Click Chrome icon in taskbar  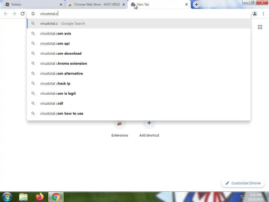(56, 197)
